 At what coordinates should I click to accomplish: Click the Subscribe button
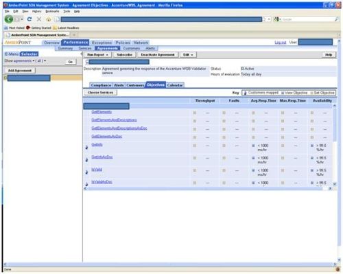click(124, 55)
